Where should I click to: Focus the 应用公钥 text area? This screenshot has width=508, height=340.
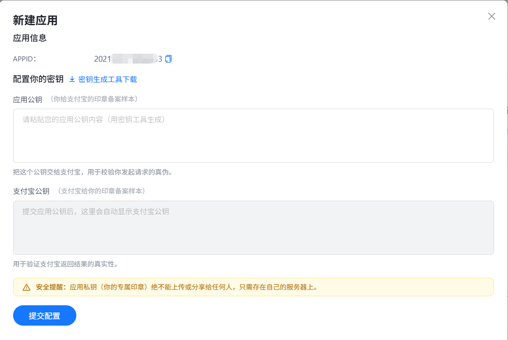pos(253,136)
